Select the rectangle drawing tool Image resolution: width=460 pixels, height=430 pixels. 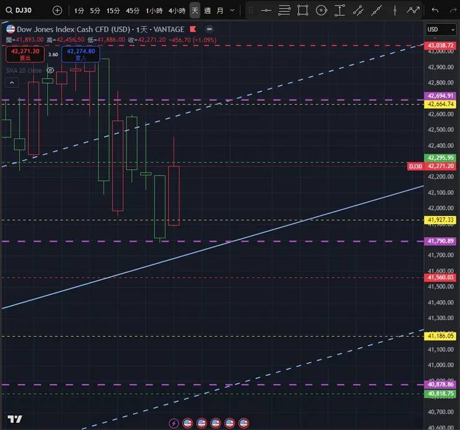[x=303, y=11]
